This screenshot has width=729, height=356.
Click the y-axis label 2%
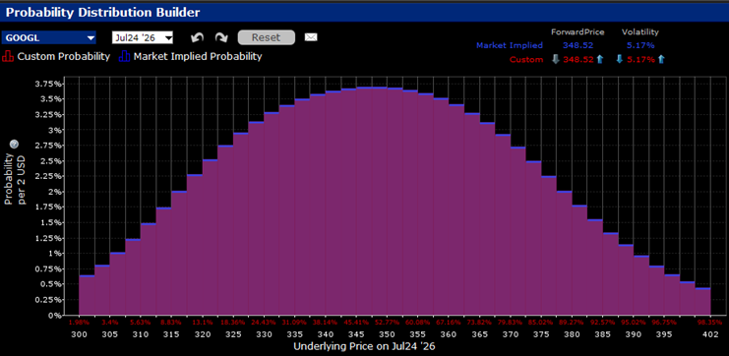56,192
